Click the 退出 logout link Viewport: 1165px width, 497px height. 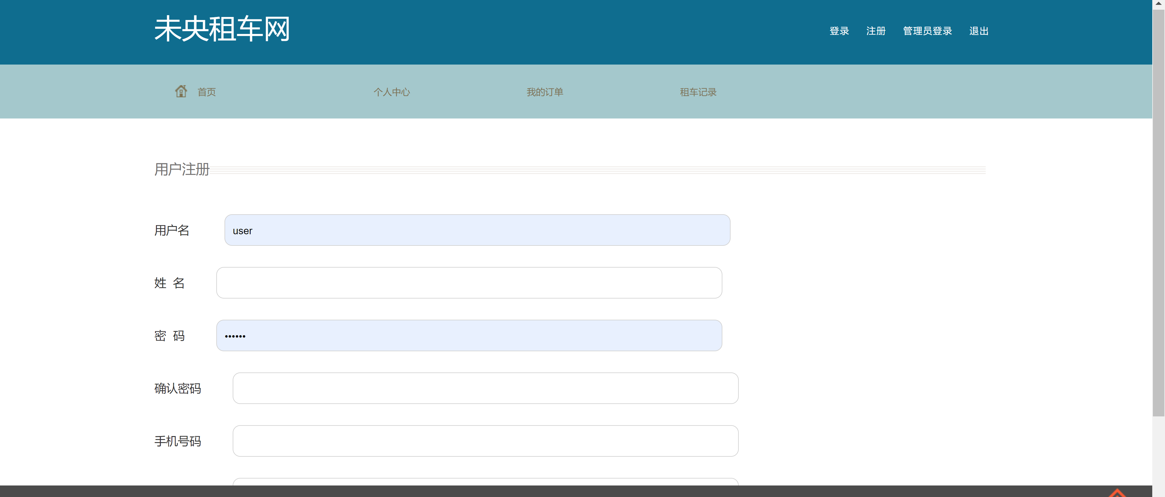[x=978, y=31]
